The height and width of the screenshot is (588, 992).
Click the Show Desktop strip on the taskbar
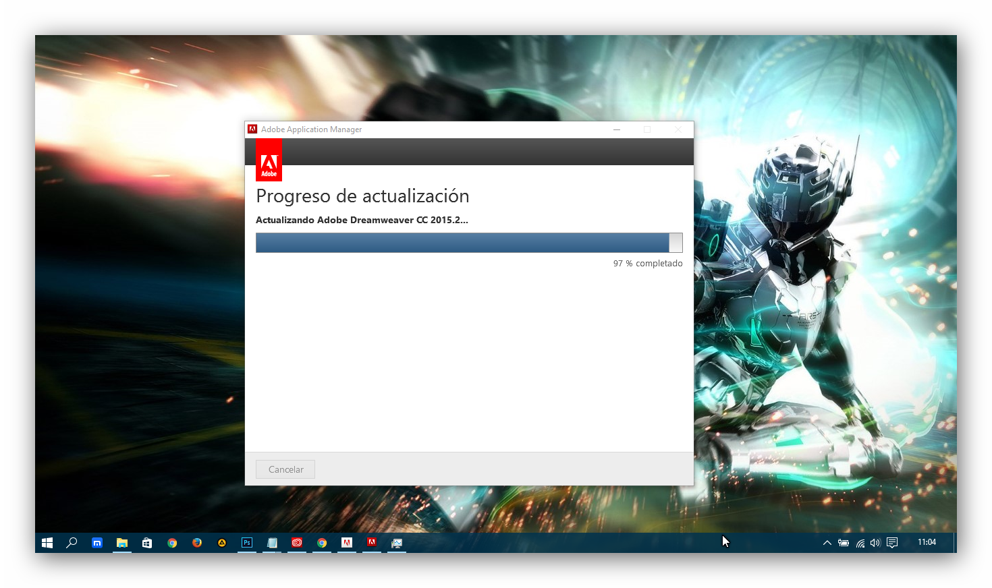(955, 543)
